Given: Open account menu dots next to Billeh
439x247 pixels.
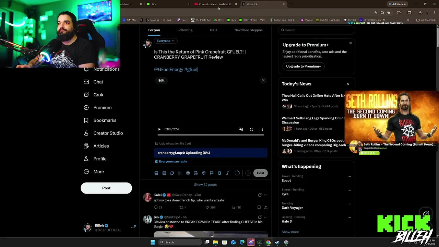Looking at the screenshot, I should (133, 228).
